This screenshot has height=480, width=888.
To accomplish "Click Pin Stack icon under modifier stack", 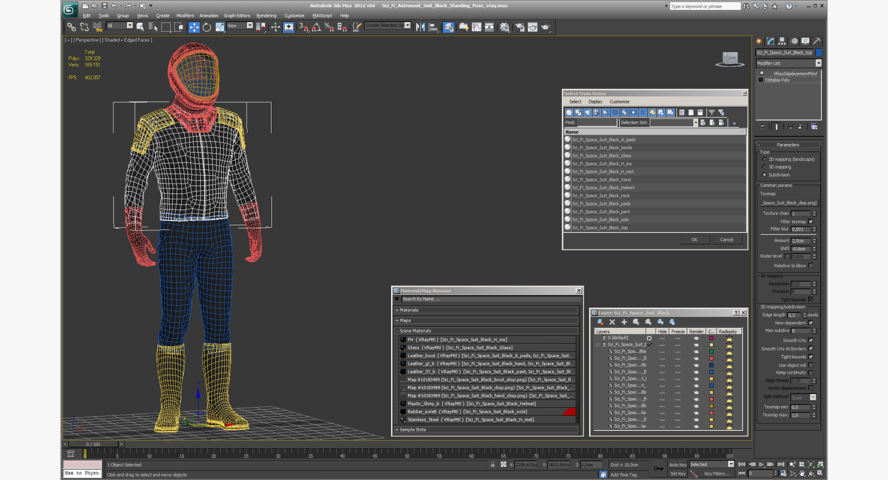I will pos(763,127).
